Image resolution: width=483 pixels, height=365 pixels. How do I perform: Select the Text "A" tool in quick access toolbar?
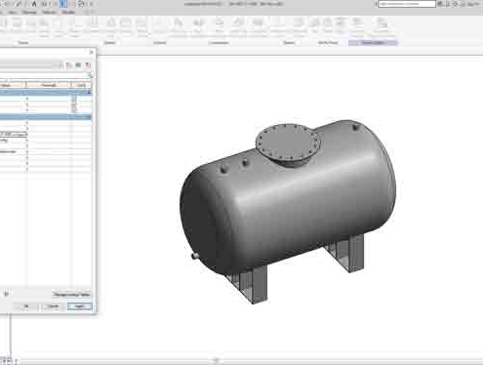click(34, 4)
